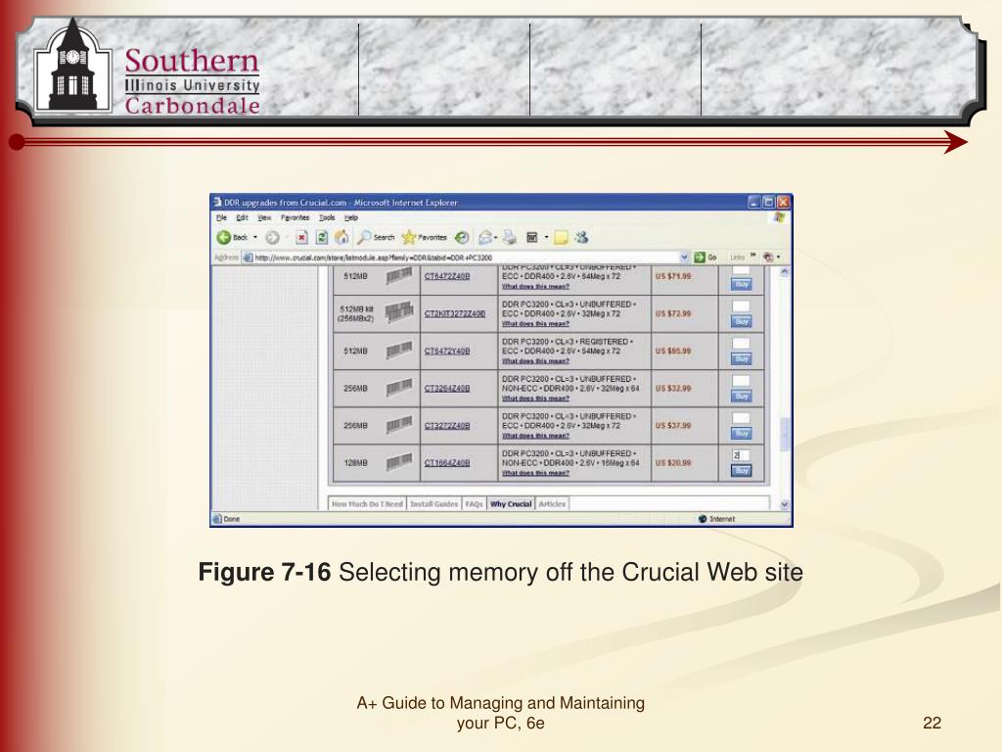Click Buy for the US $72.99 kit
The image size is (1002, 752).
click(x=742, y=321)
